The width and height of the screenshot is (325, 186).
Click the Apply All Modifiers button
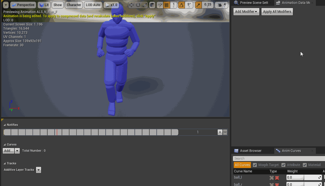277,12
